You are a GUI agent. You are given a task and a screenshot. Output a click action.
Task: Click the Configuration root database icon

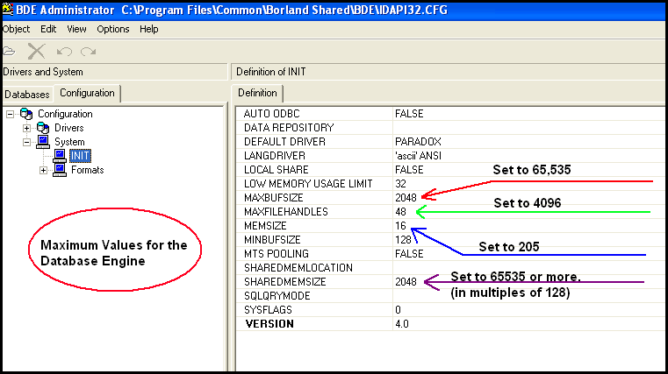click(x=26, y=114)
